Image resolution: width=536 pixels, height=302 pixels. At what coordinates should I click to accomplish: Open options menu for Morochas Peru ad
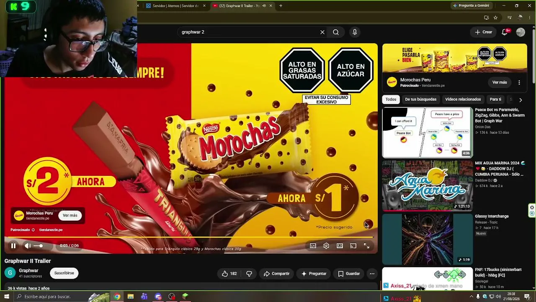pyautogui.click(x=519, y=82)
